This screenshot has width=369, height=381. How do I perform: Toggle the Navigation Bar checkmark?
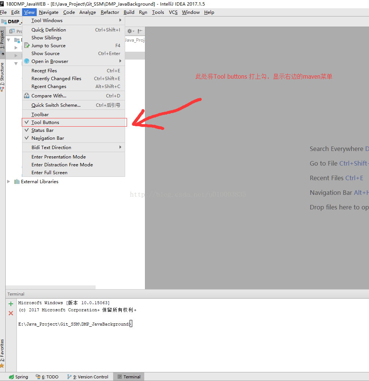pyautogui.click(x=27, y=138)
